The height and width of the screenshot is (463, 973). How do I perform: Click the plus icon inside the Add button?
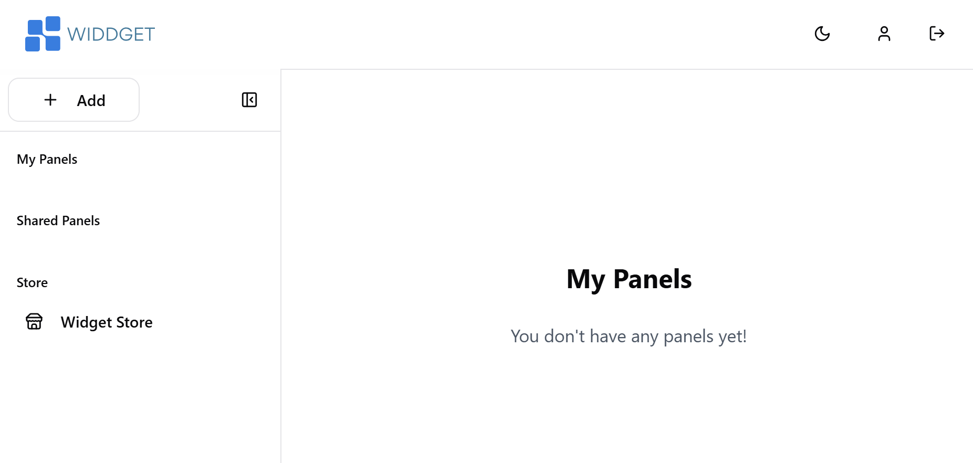[50, 100]
